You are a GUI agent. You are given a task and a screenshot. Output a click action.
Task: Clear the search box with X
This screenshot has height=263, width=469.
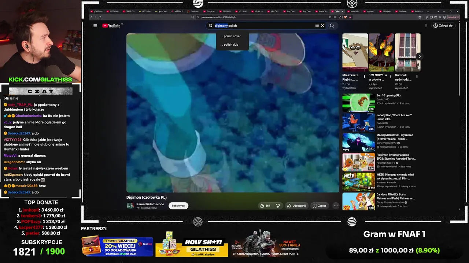coord(322,26)
